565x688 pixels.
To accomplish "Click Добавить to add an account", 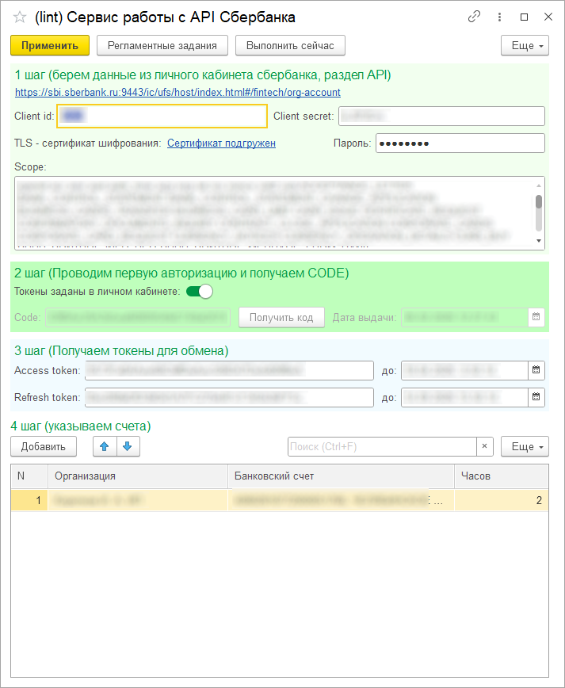I will (44, 446).
